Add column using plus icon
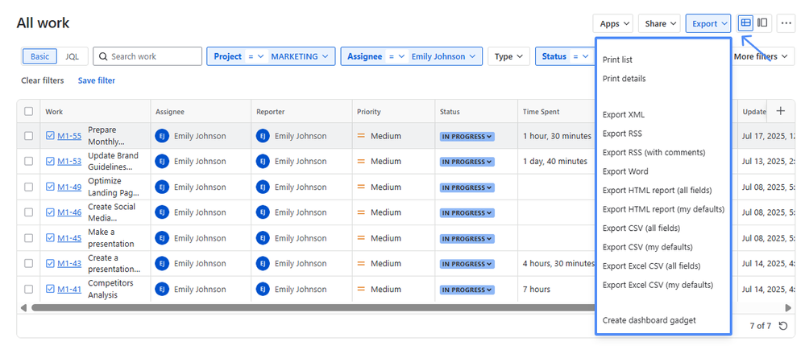The height and width of the screenshot is (354, 805). coord(780,111)
